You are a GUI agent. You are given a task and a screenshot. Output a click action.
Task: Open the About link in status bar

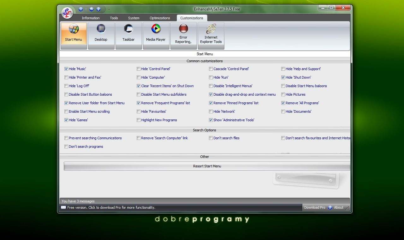(339, 207)
